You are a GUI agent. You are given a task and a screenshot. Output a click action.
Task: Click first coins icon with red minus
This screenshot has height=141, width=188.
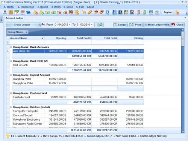[36, 12]
